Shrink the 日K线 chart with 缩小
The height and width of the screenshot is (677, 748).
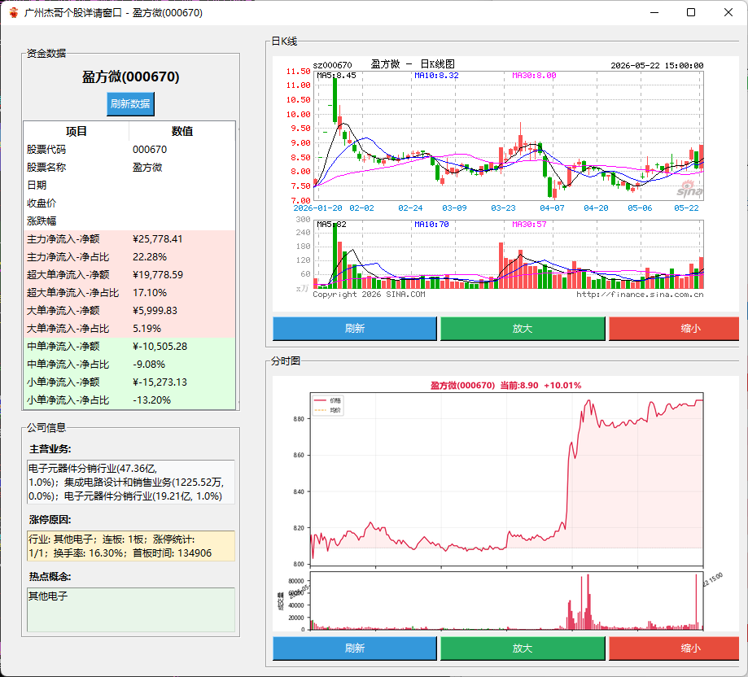pyautogui.click(x=674, y=329)
